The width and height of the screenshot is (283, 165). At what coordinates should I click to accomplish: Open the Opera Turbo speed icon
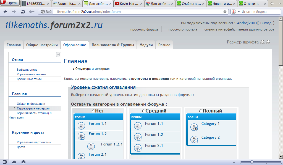pyautogui.click(x=23, y=162)
